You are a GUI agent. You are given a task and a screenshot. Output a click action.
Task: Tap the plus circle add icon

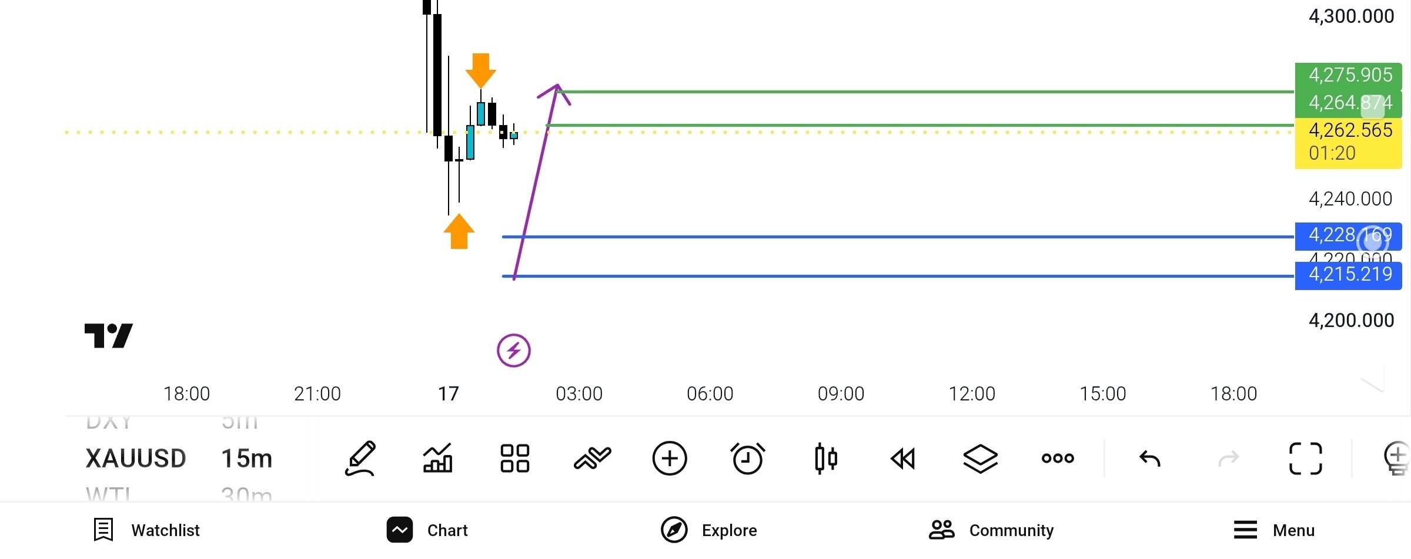[670, 458]
